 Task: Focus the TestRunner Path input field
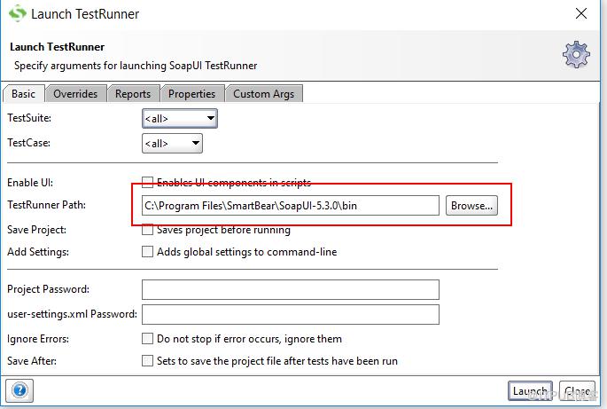pyautogui.click(x=291, y=206)
